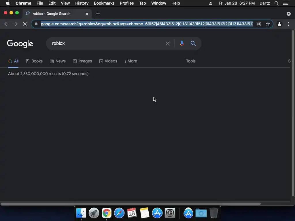Open the App Store icon beside Downloads folder

(x=188, y=213)
